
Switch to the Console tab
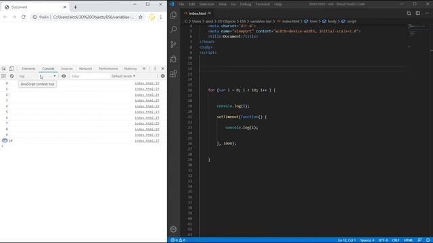coord(48,69)
